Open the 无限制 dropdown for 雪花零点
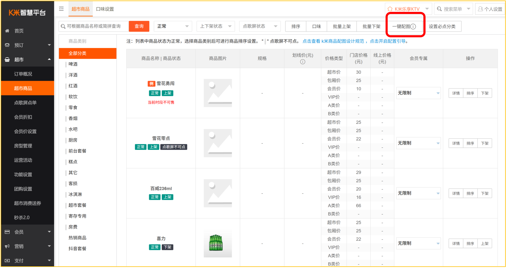Screen dimensions: 506x268 coord(418,143)
